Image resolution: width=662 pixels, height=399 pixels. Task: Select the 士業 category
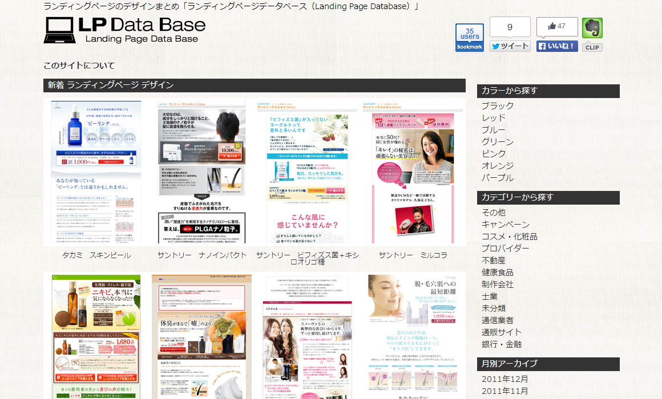click(490, 296)
